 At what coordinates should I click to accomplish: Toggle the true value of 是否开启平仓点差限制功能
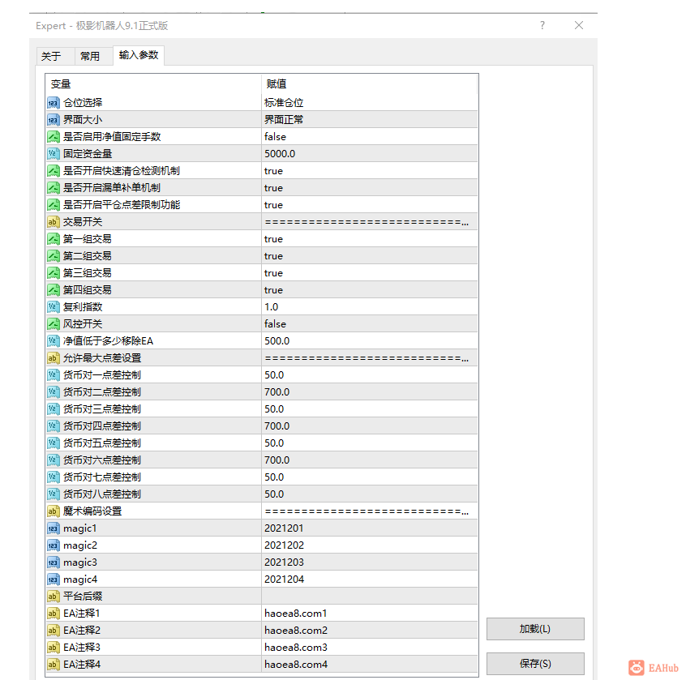coord(370,205)
